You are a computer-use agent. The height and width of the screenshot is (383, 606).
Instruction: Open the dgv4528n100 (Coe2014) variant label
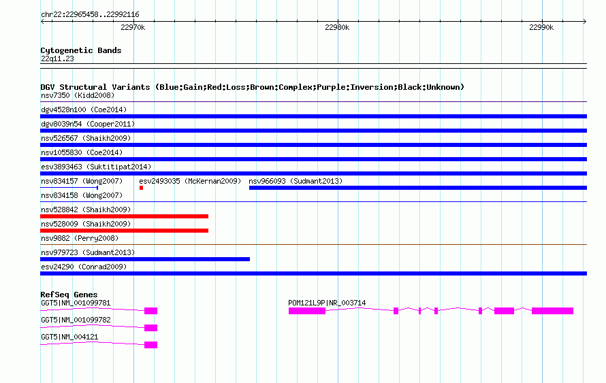(84, 110)
